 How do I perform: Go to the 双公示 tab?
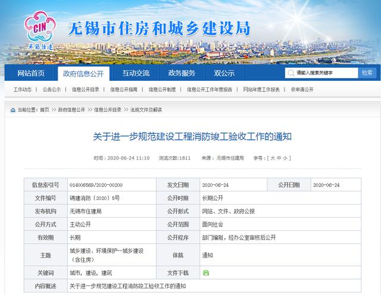(224, 73)
